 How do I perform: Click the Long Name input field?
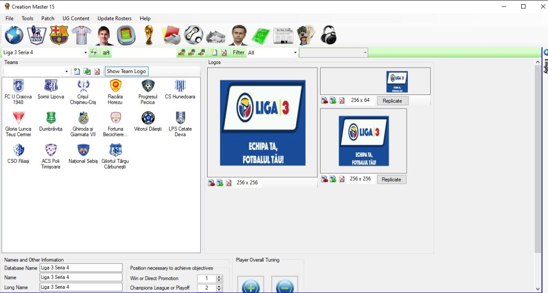tap(81, 287)
